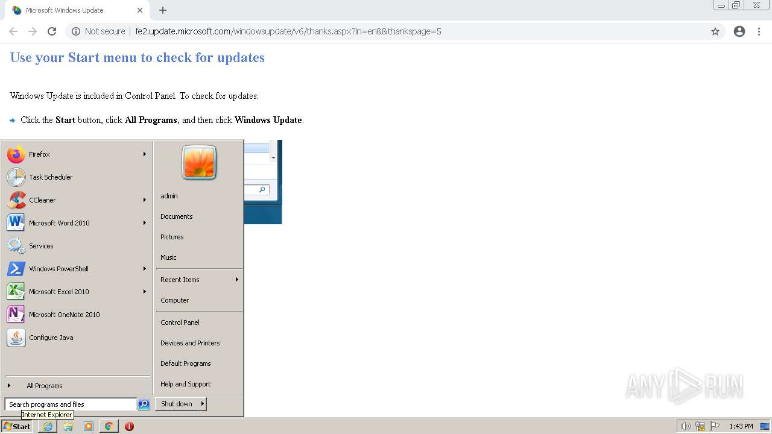Screen dimensions: 772x434
Task: Open the Services shortcut
Action: coord(77,246)
